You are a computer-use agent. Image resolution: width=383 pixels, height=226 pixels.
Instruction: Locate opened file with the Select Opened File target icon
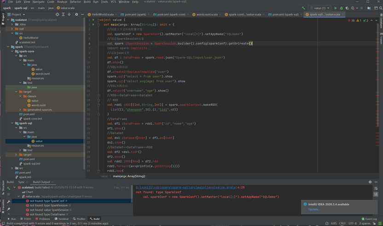[57, 14]
